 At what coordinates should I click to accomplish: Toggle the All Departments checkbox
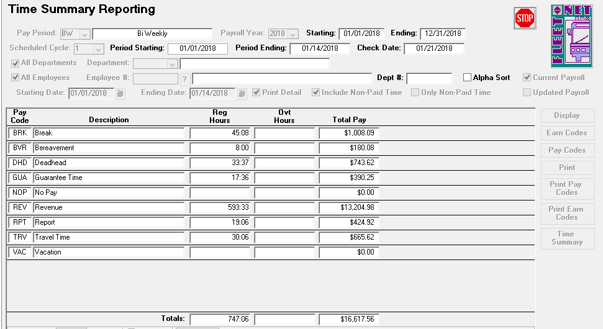[x=16, y=63]
